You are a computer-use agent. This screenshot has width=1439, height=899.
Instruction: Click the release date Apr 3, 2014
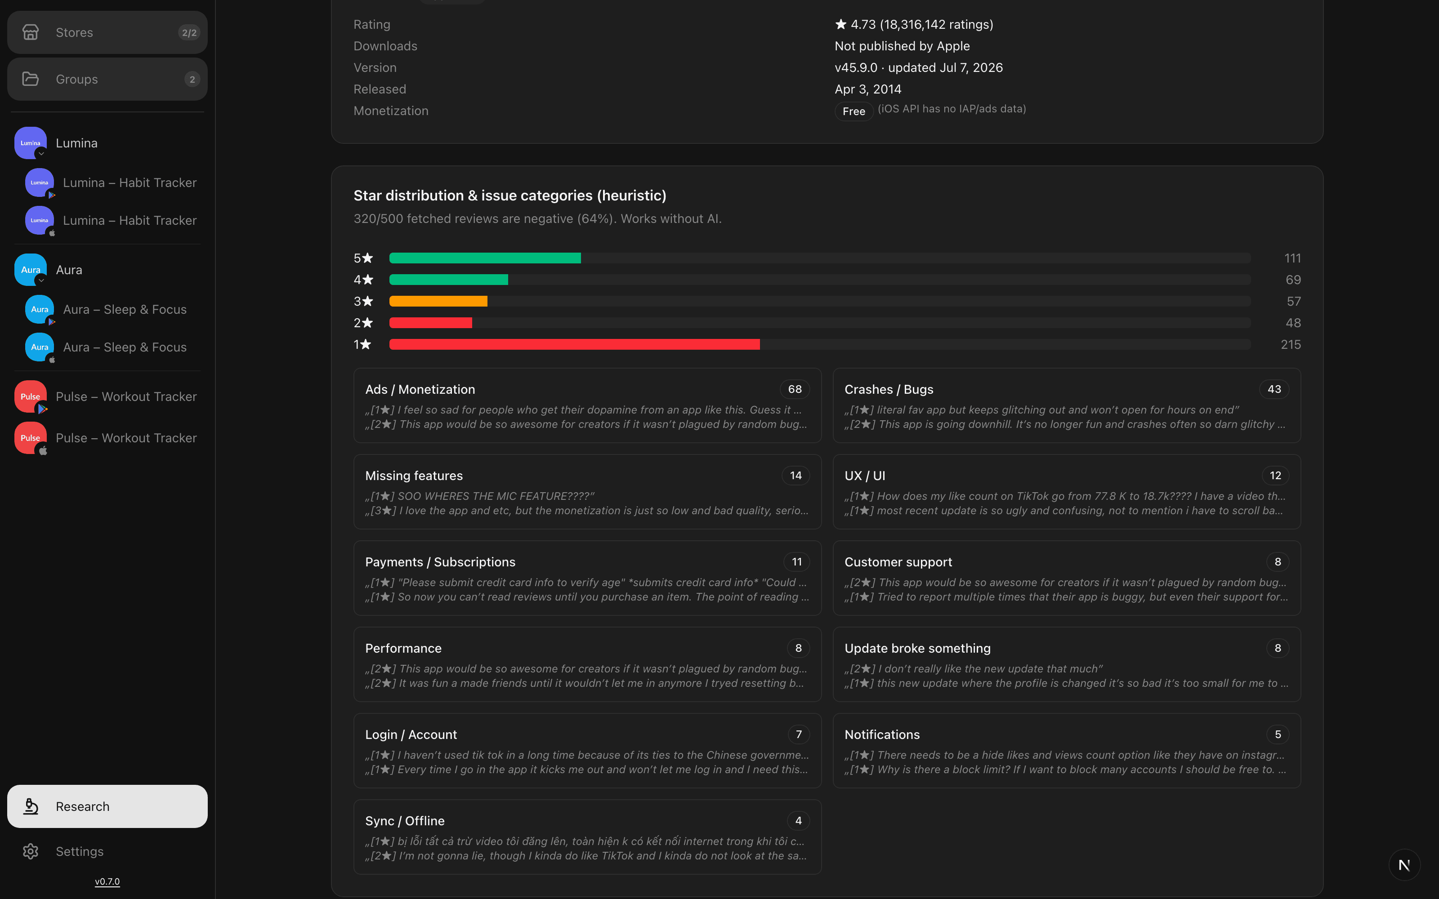867,89
